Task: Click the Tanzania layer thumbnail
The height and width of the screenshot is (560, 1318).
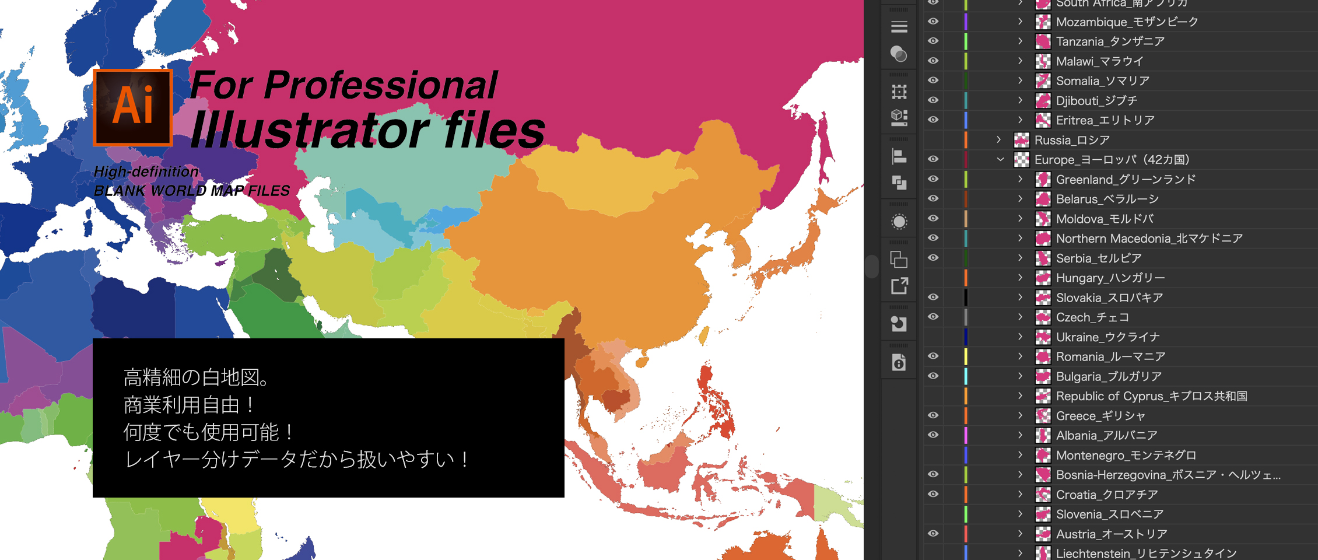Action: (x=1043, y=41)
